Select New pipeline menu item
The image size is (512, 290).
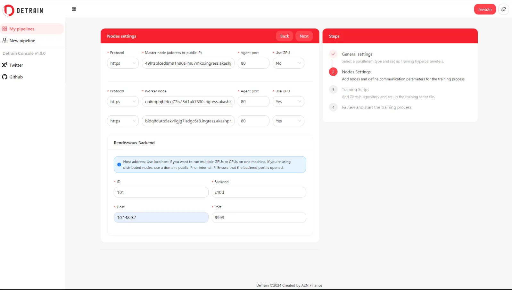22,41
